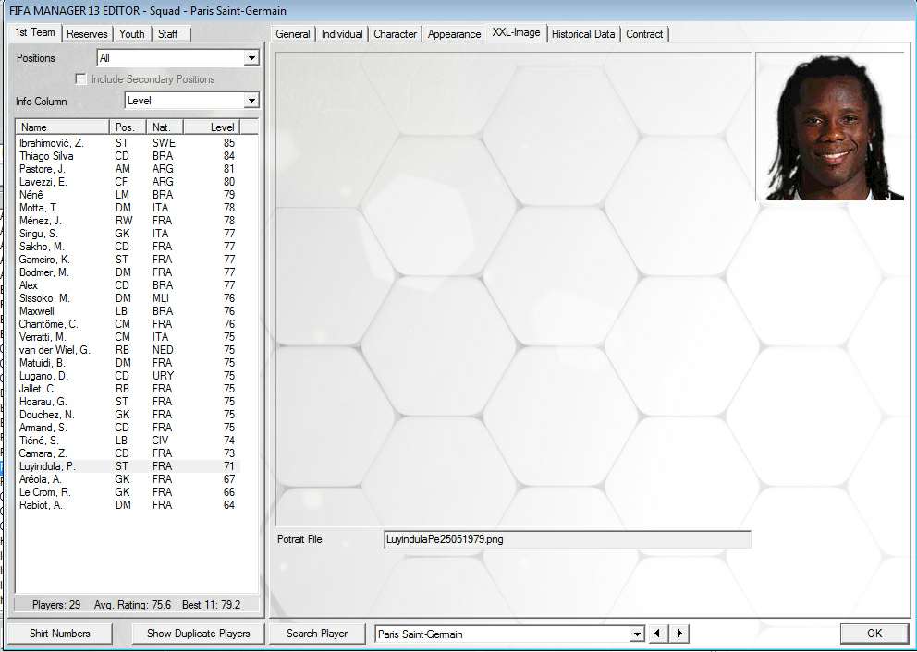Open the Positions dropdown
This screenshot has width=917, height=652.
(x=251, y=58)
